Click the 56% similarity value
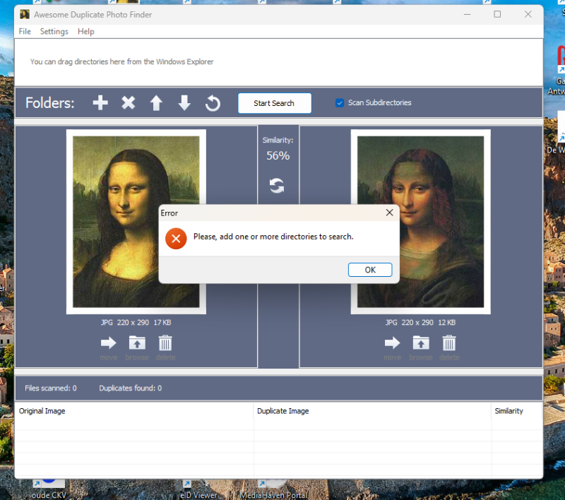The height and width of the screenshot is (500, 565). [x=278, y=155]
